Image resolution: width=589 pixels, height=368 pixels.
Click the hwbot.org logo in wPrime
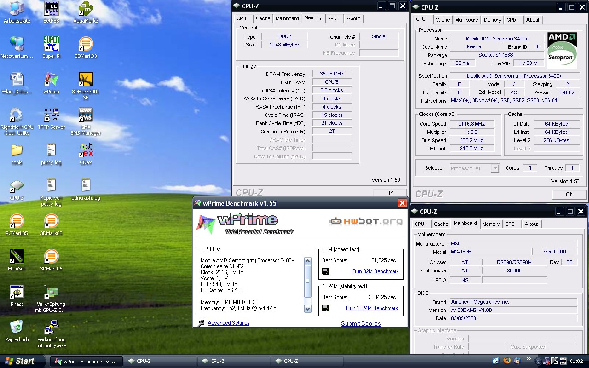366,221
